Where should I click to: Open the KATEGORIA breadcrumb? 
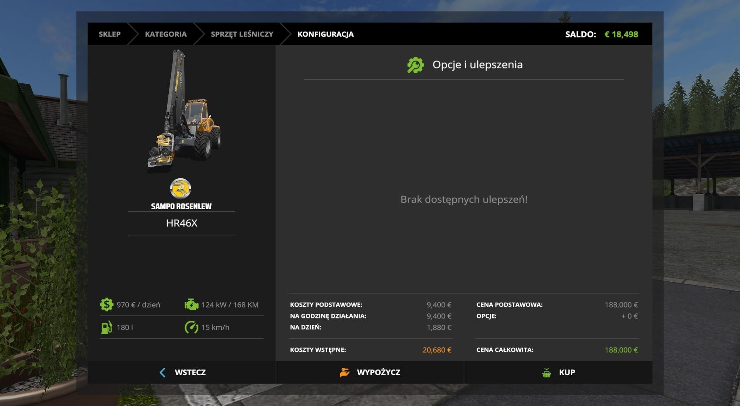pyautogui.click(x=166, y=34)
